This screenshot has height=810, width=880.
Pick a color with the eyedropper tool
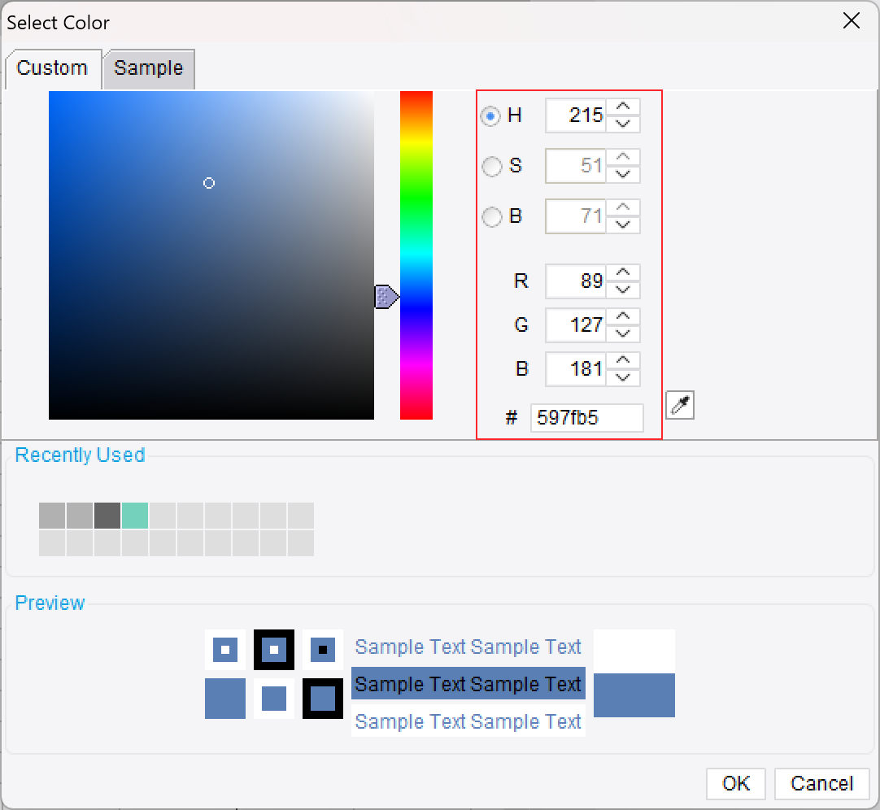coord(680,405)
